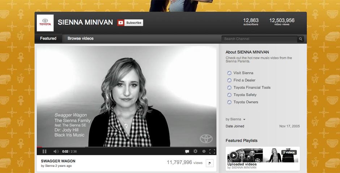Click the Nov 17, 2005 join date
This screenshot has width=340, height=173.
click(x=290, y=127)
